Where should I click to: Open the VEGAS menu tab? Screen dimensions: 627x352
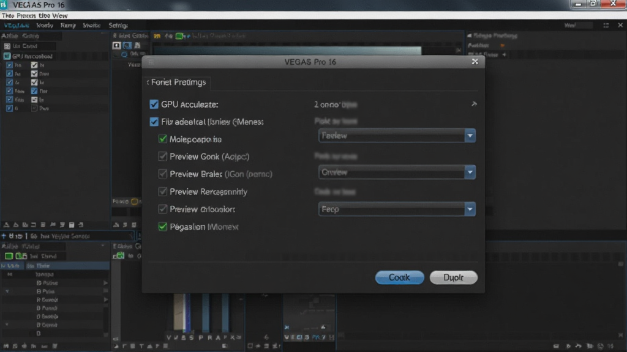[17, 25]
